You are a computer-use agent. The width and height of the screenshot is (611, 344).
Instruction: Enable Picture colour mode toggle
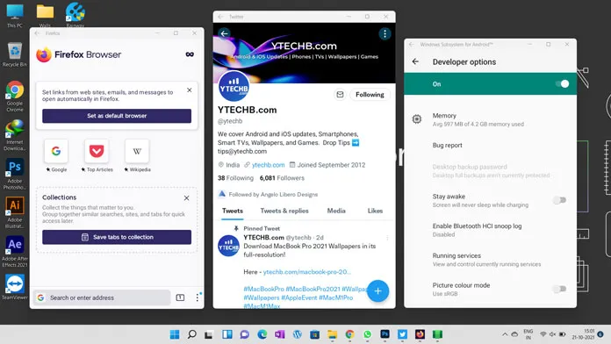pos(559,289)
